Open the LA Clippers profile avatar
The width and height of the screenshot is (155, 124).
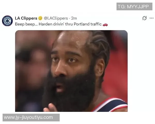[7, 21]
